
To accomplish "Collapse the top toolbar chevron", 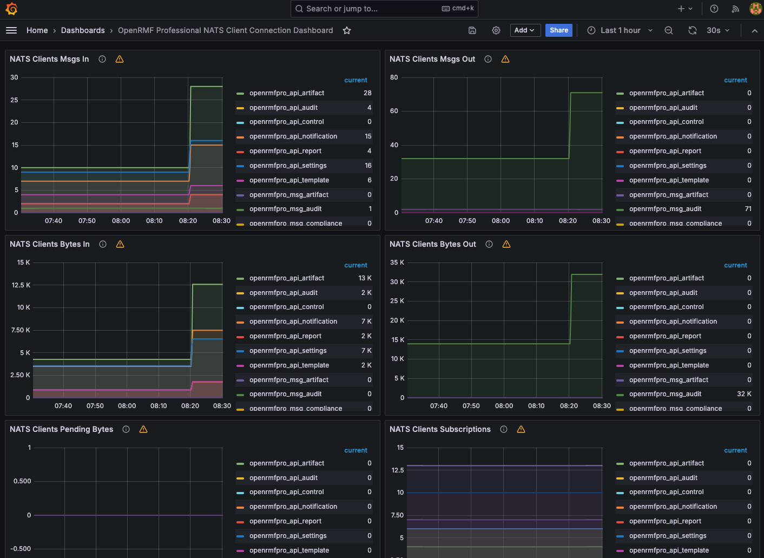I will point(754,30).
